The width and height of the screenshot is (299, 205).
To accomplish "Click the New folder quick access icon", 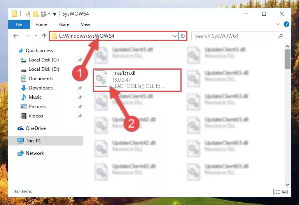I will pos(36,14).
